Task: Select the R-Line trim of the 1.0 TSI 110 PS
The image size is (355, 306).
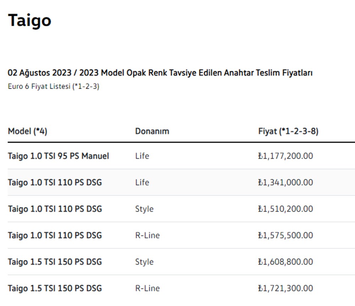Action: (147, 236)
